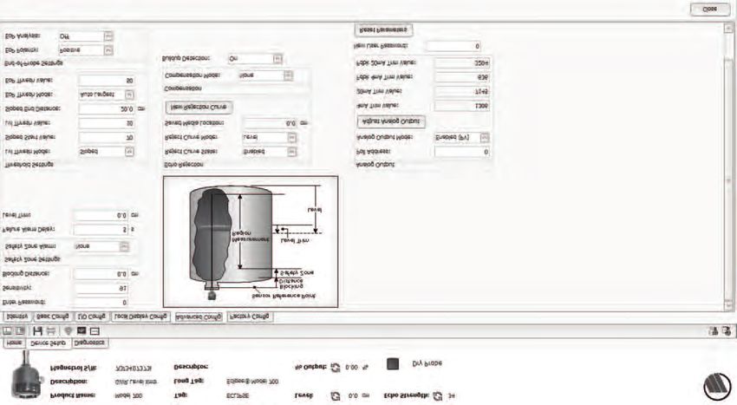Open the Safety Zone Alarm dropdown
Viewport: 737px width, 405px height.
click(x=125, y=245)
